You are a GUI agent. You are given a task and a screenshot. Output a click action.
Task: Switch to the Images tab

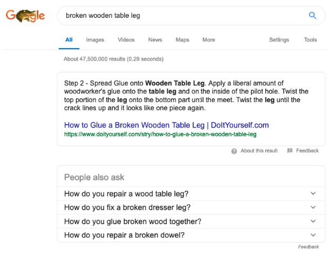coord(95,40)
